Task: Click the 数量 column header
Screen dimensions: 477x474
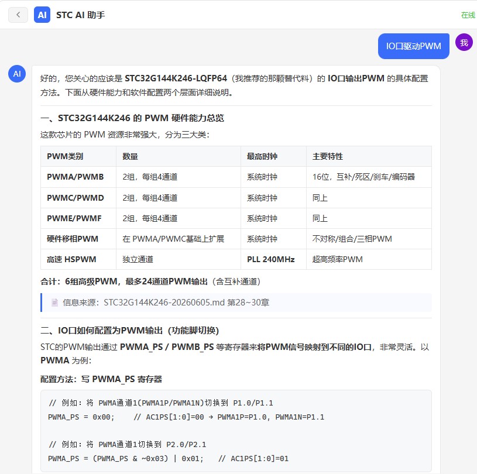Action: tap(179, 156)
